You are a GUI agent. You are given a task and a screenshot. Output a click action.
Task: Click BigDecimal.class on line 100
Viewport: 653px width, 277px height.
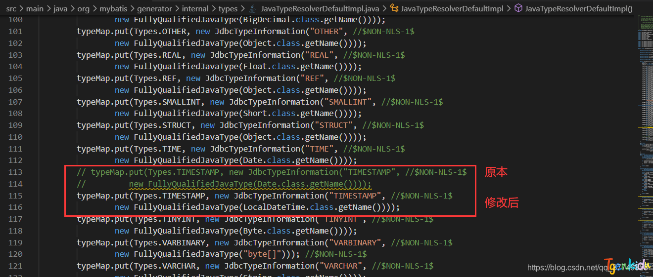click(278, 20)
